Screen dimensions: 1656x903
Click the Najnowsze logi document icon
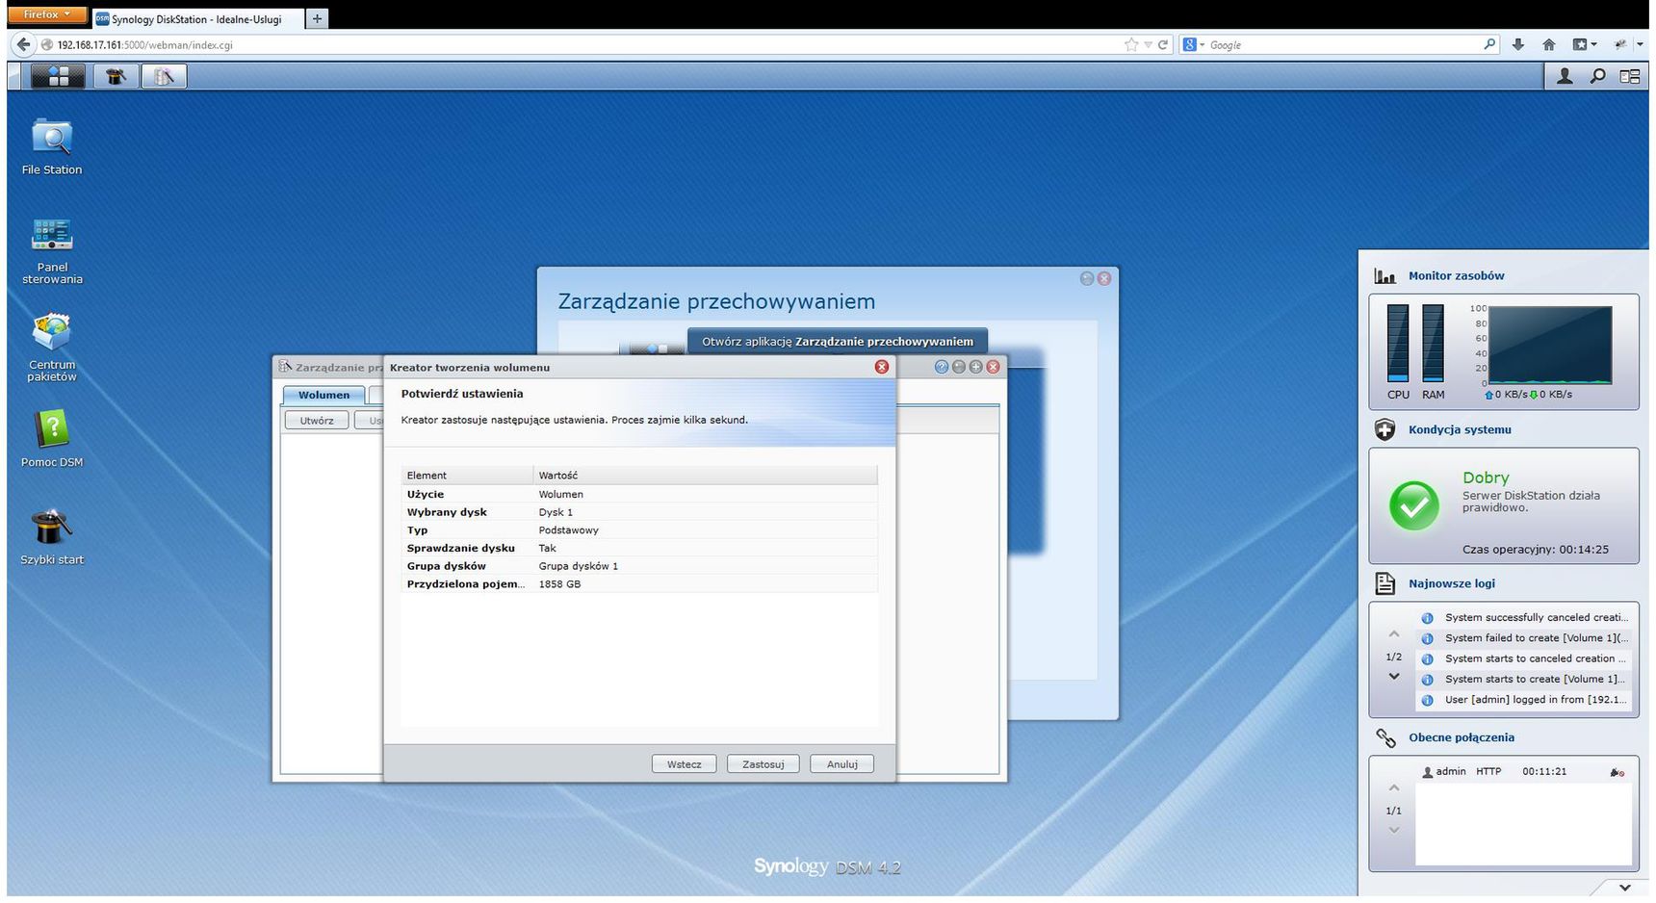pyautogui.click(x=1384, y=583)
